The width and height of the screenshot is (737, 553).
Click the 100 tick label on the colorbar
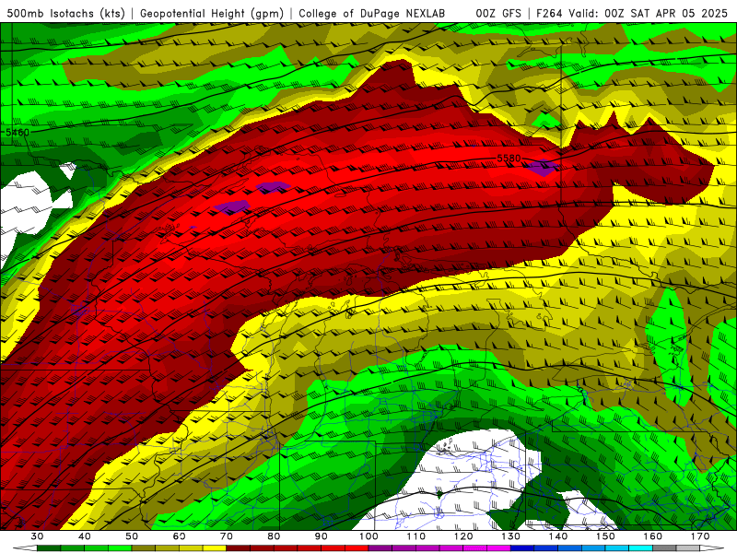(x=368, y=536)
